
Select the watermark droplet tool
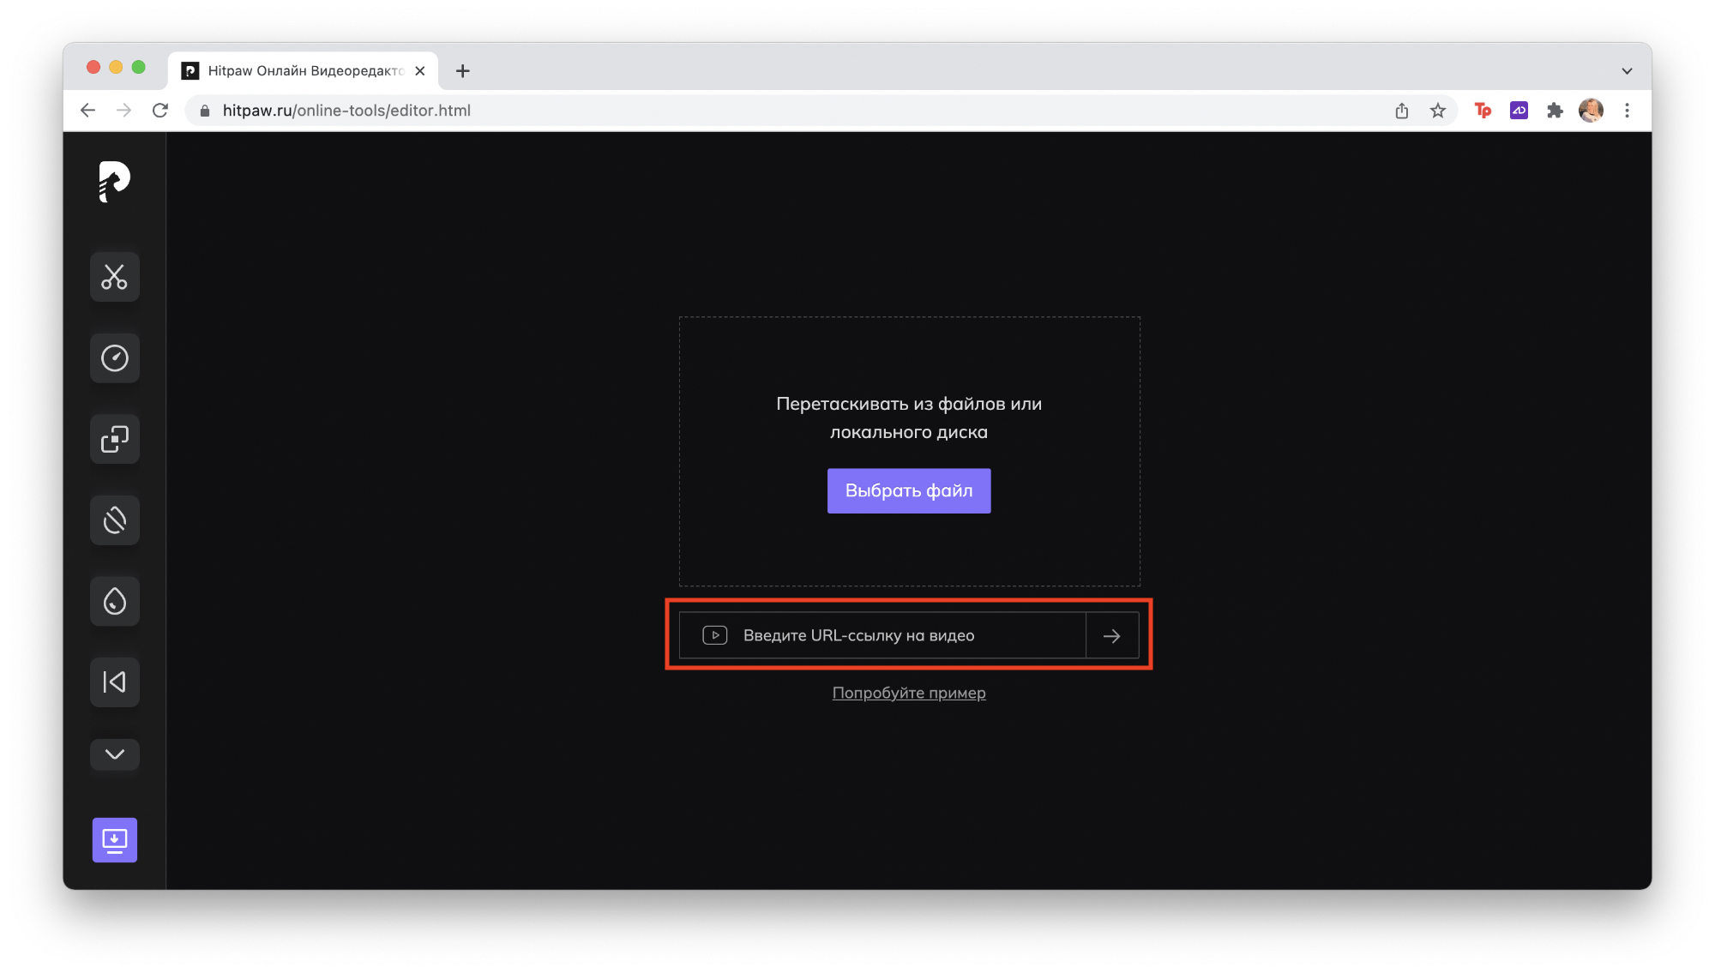(x=115, y=601)
